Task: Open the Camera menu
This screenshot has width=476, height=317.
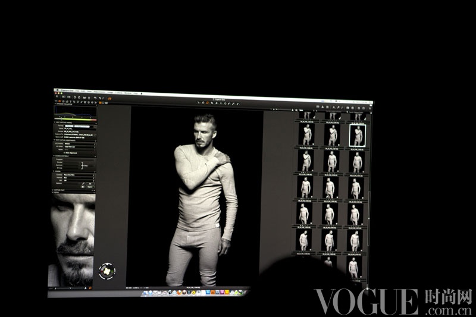Action: 118,93
